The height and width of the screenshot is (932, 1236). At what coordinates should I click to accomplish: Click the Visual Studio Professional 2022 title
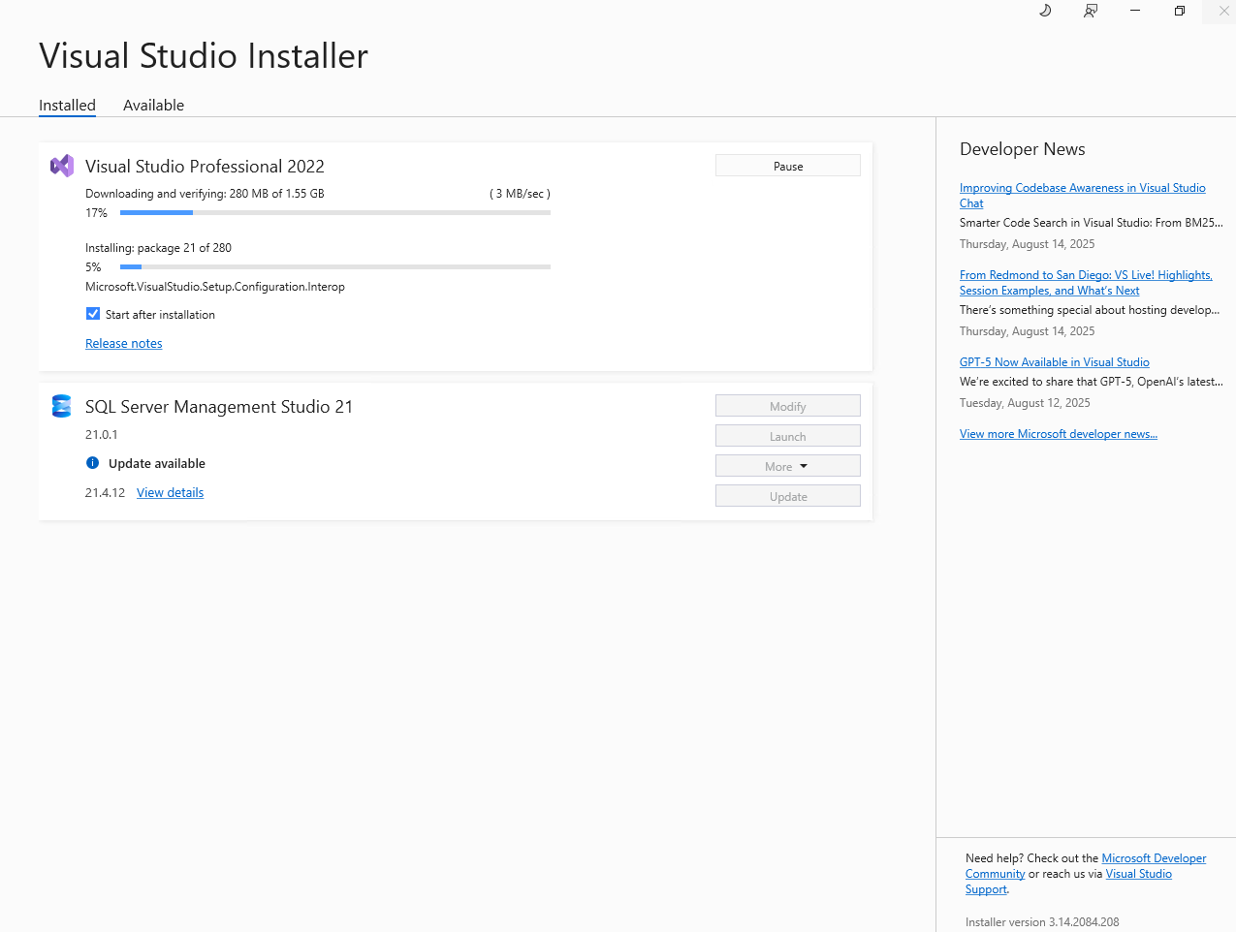click(205, 166)
